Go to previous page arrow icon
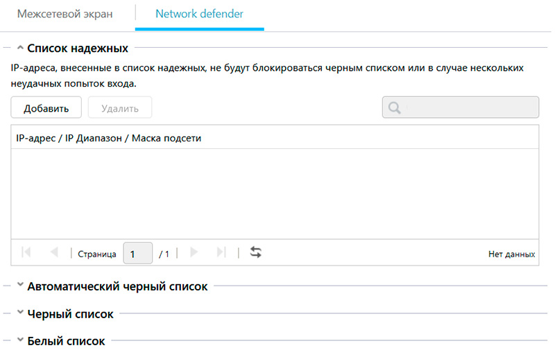 pos(53,253)
